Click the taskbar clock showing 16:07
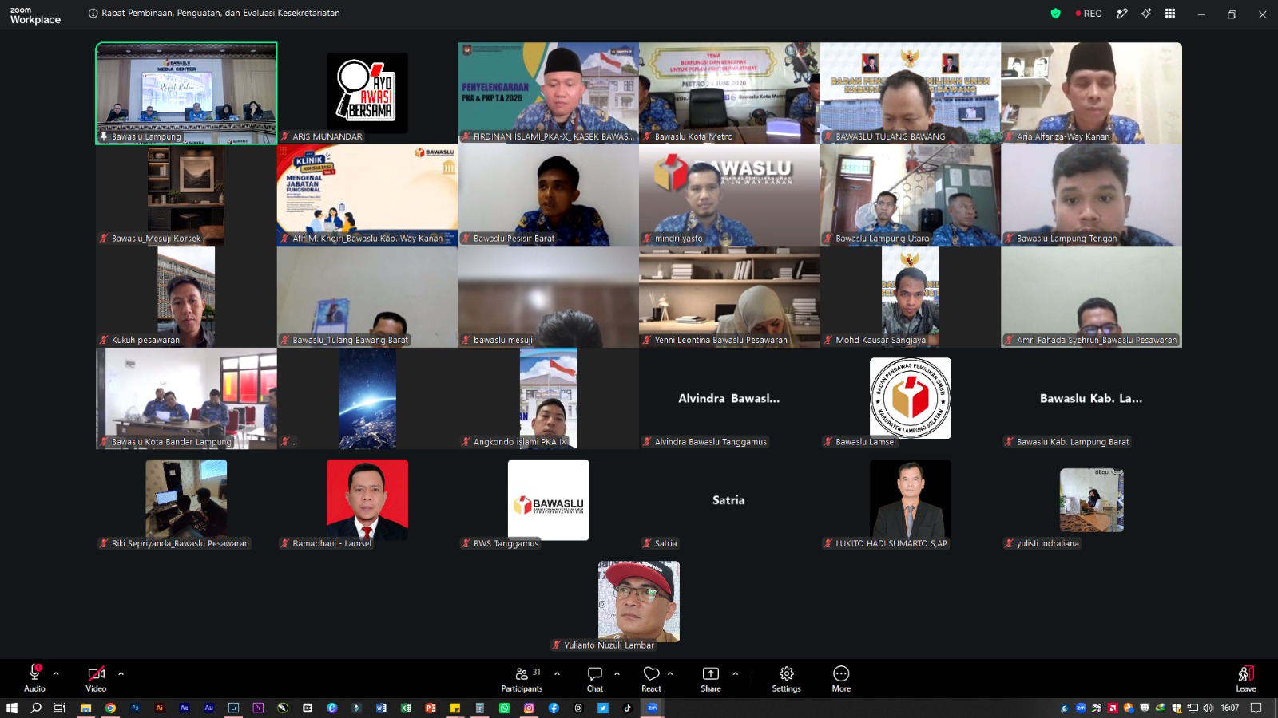Screen dimensions: 1278x718 click(x=1230, y=708)
